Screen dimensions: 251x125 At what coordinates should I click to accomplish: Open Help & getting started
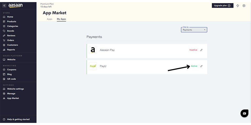(x=18, y=119)
